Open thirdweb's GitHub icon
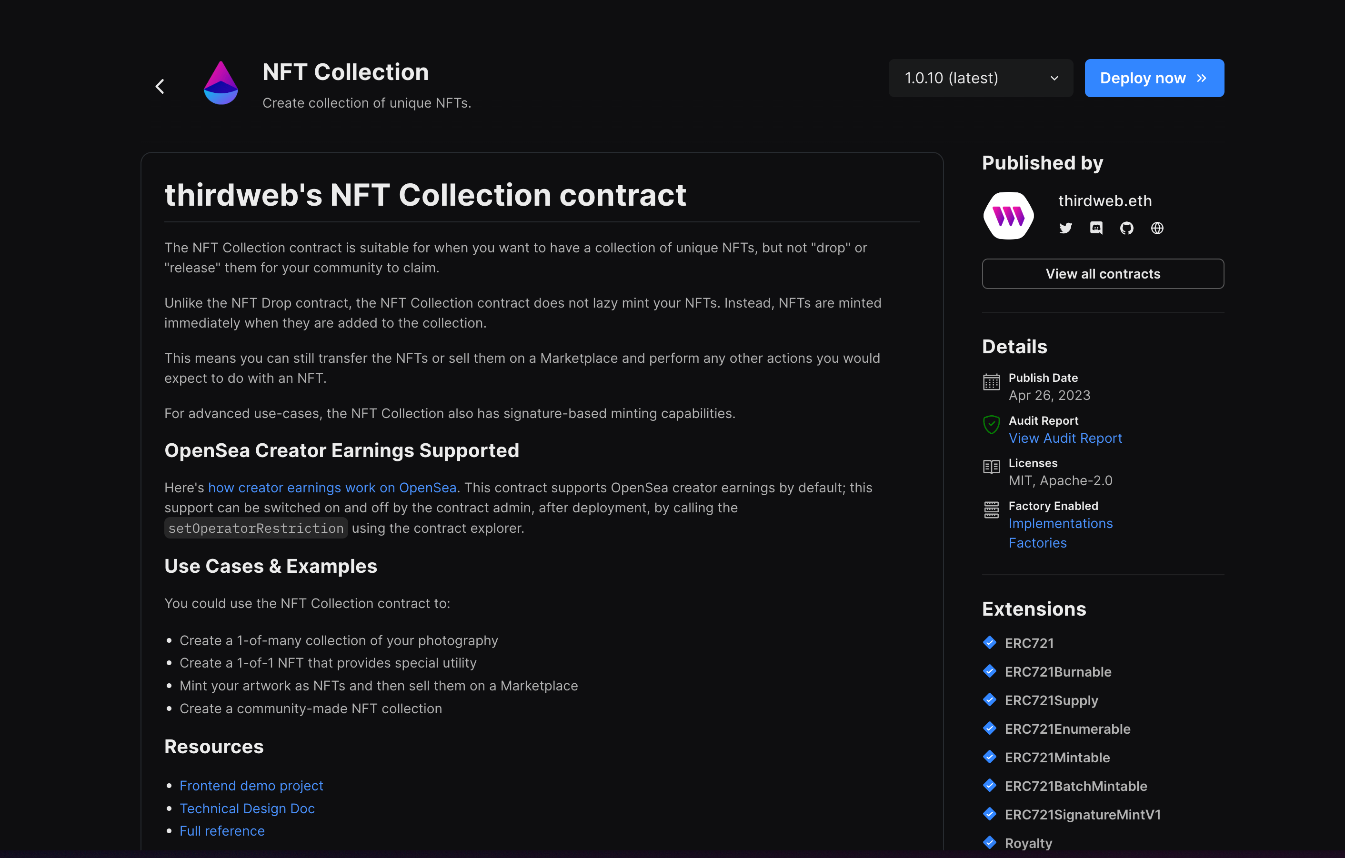This screenshot has height=858, width=1345. (x=1126, y=228)
